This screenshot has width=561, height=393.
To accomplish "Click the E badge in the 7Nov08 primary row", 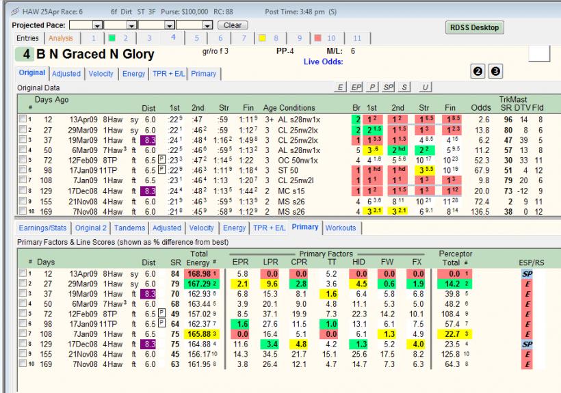I will (527, 364).
